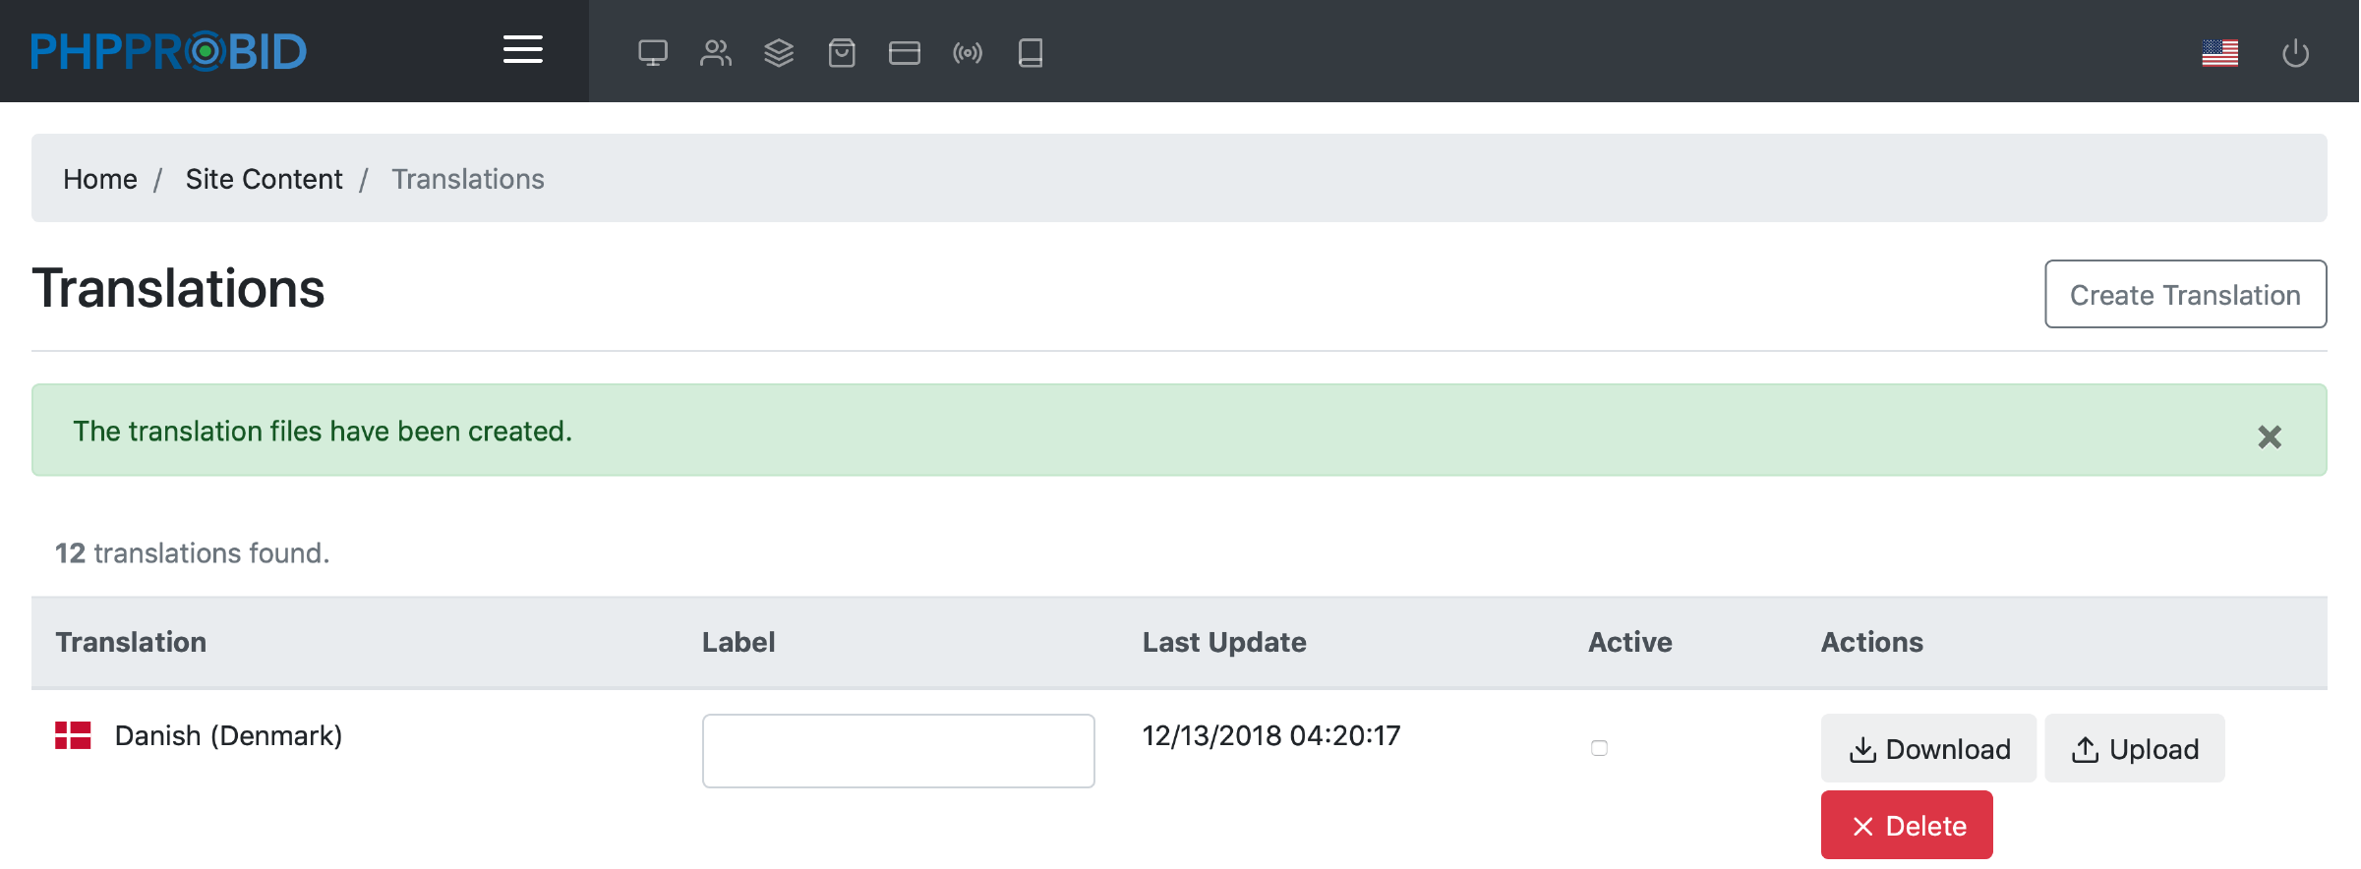The width and height of the screenshot is (2361, 869).
Task: Dismiss the translation files created alert
Action: (x=2270, y=436)
